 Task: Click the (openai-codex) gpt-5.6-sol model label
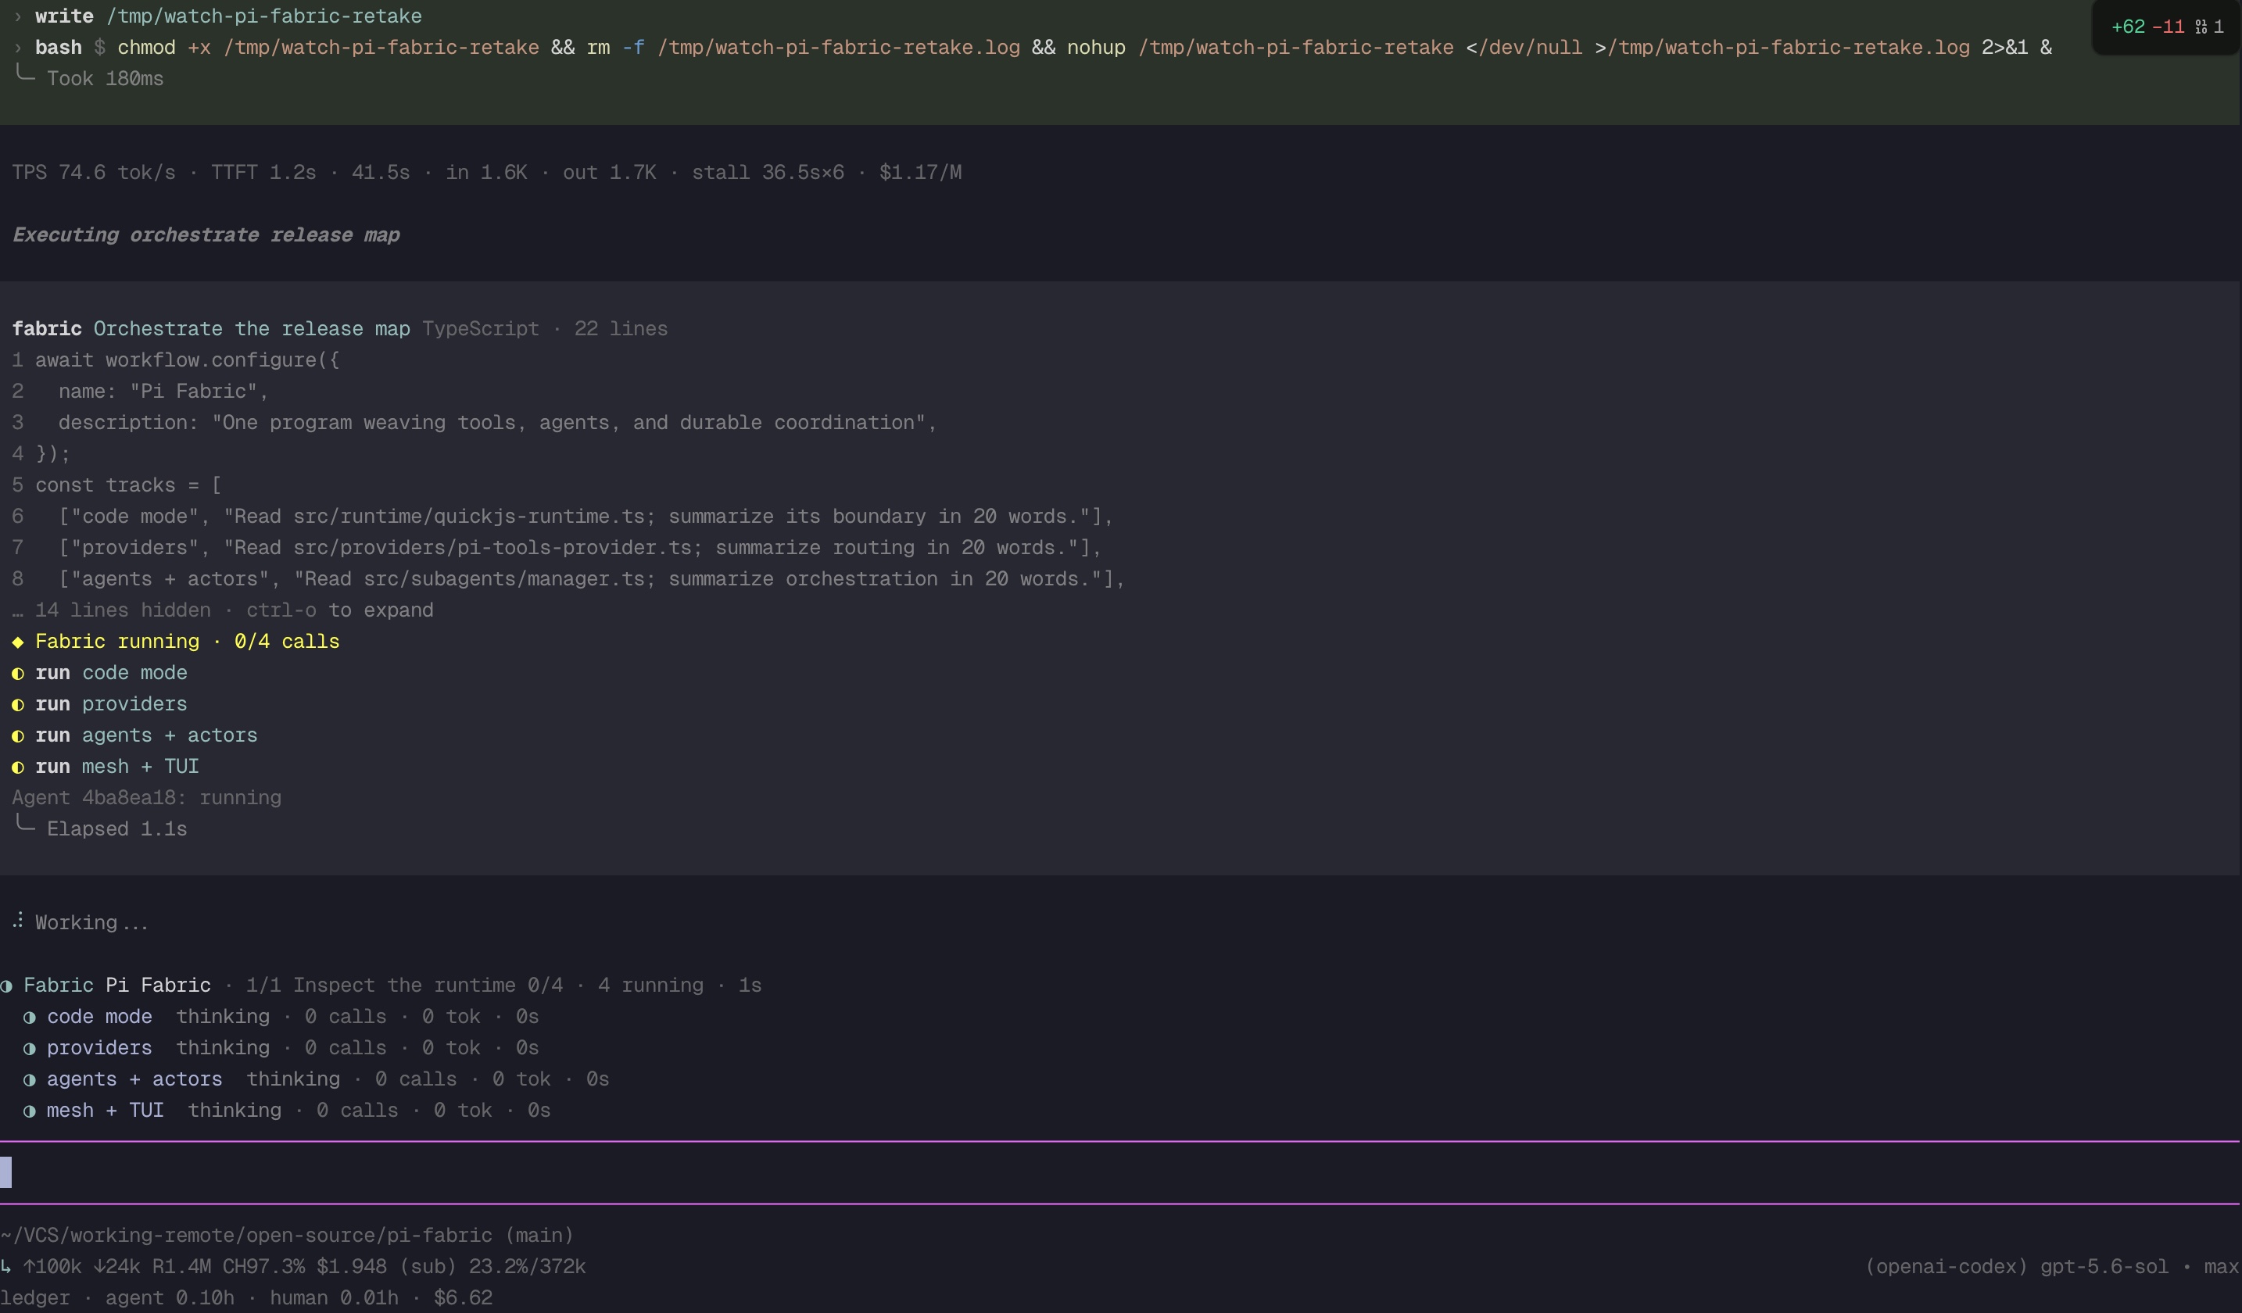click(2016, 1267)
